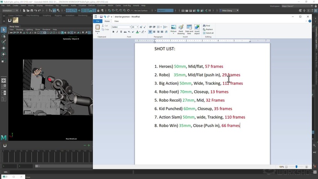Screen dimensions: 318x179
Task: Click Find in the Editing group
Action: pos(207,26)
